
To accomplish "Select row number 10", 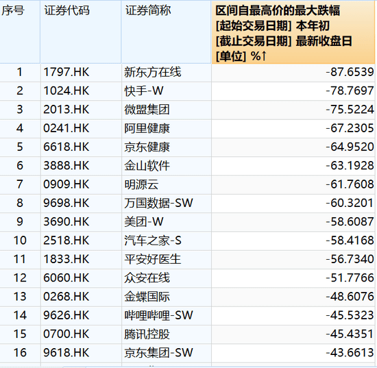I will pyautogui.click(x=20, y=241).
